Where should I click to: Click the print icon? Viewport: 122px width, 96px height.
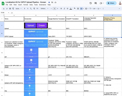coord(10,9)
